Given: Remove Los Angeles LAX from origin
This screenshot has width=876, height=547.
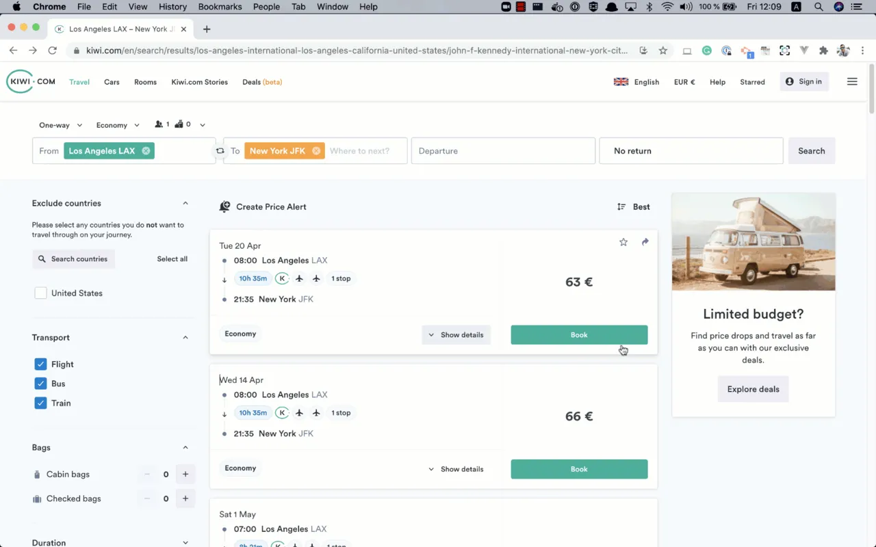Looking at the screenshot, I should (x=146, y=151).
